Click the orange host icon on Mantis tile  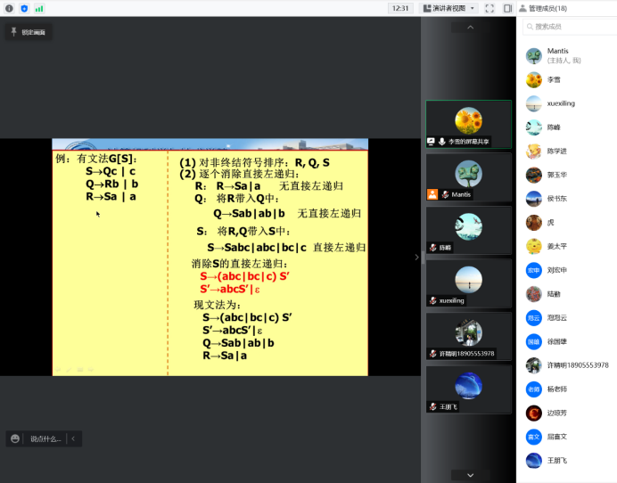coord(432,193)
